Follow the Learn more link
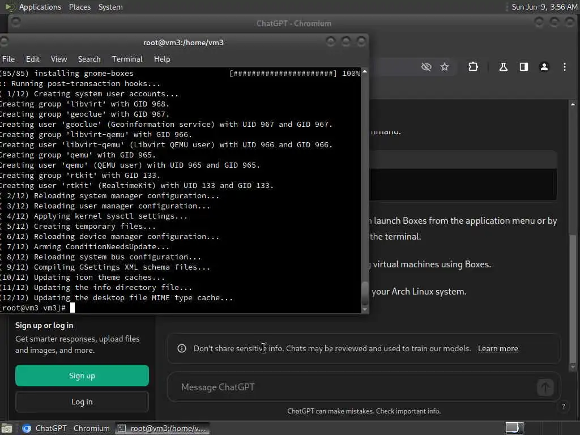 (498, 348)
